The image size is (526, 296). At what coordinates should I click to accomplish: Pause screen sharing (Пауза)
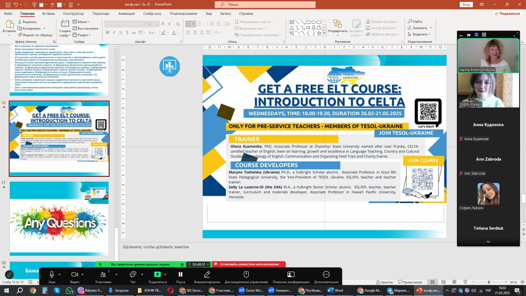180,277
